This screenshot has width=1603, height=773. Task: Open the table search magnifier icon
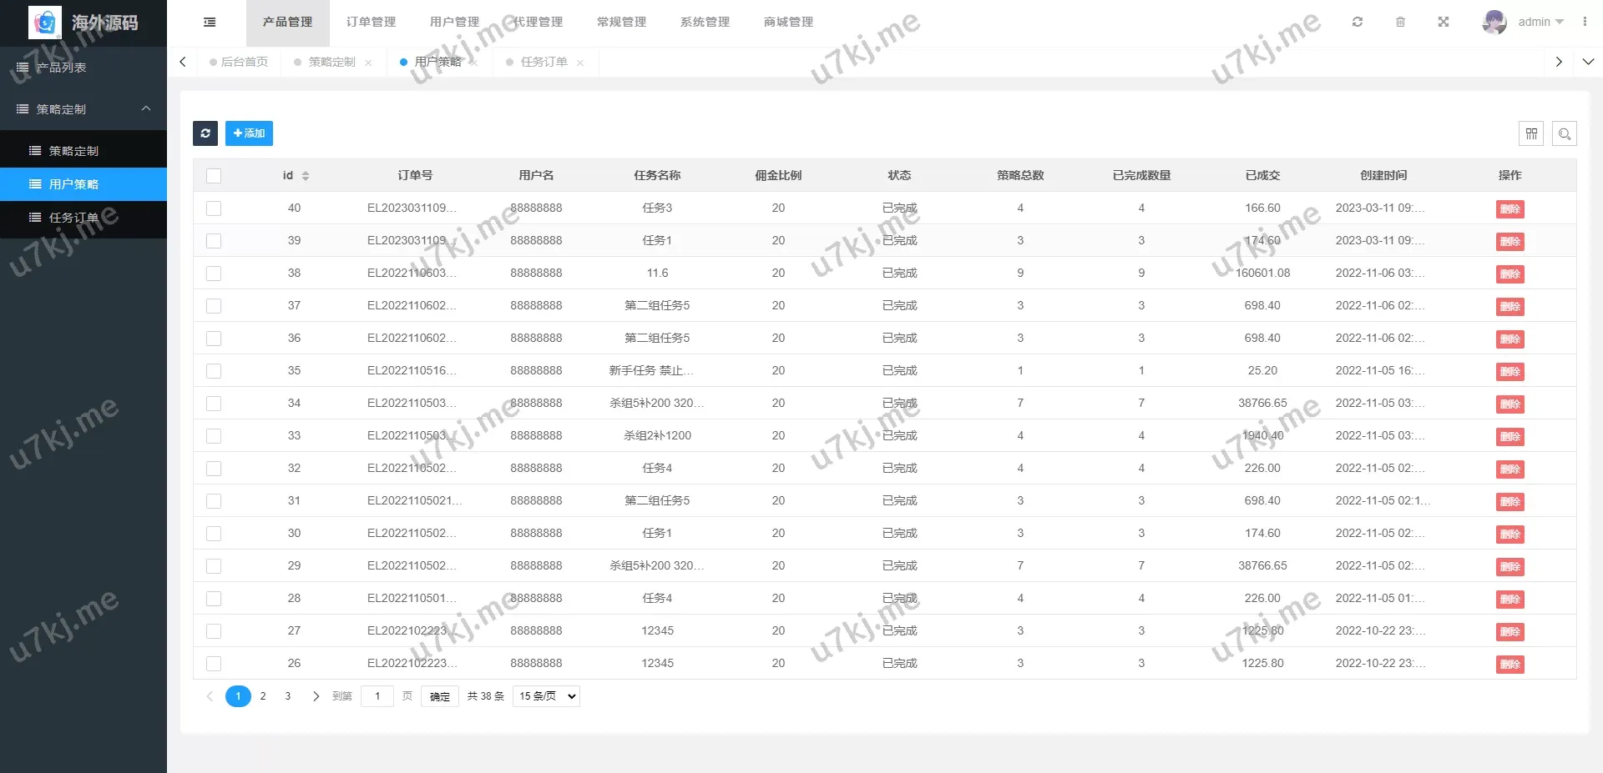coord(1565,133)
